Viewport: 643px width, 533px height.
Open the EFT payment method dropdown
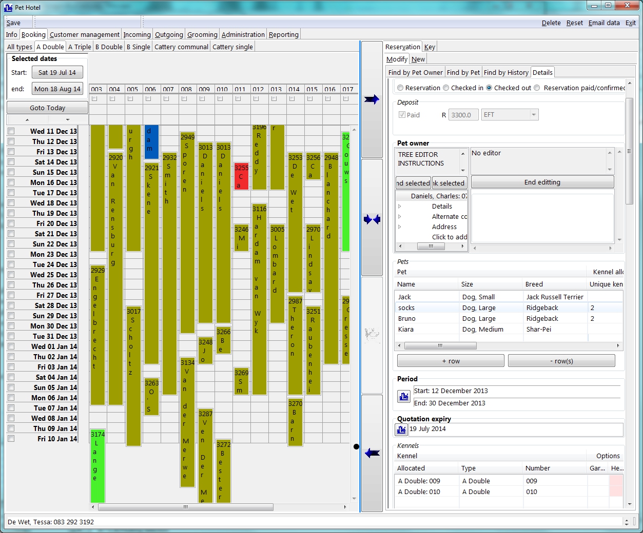click(x=534, y=115)
